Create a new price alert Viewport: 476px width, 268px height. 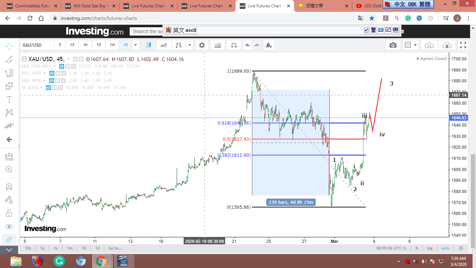click(x=268, y=45)
